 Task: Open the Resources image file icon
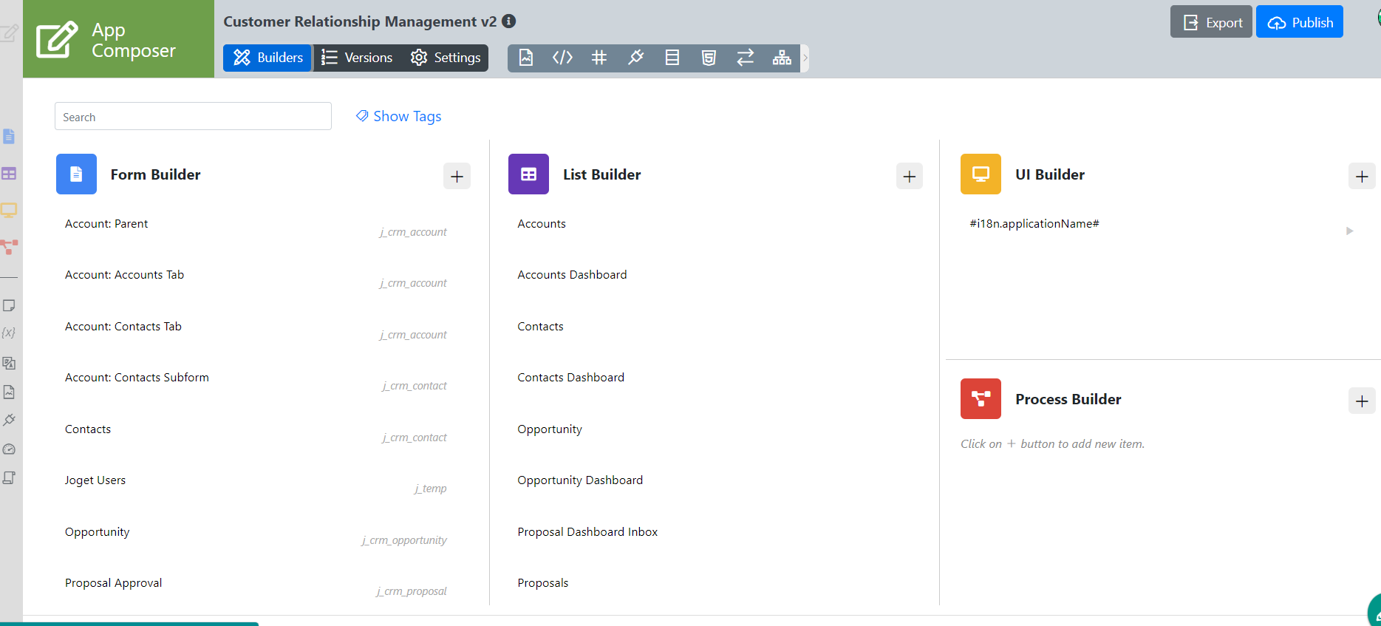tap(526, 58)
